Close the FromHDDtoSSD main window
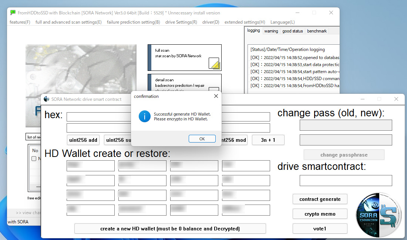The height and width of the screenshot is (240, 407). [331, 13]
